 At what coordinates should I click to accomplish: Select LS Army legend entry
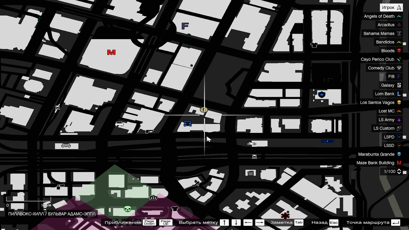(390, 120)
